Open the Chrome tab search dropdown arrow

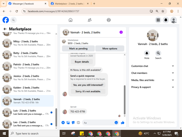click(x=4, y=4)
